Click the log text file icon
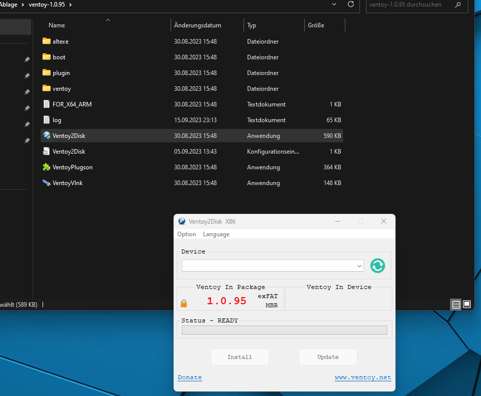Image resolution: width=481 pixels, height=396 pixels. pos(46,120)
